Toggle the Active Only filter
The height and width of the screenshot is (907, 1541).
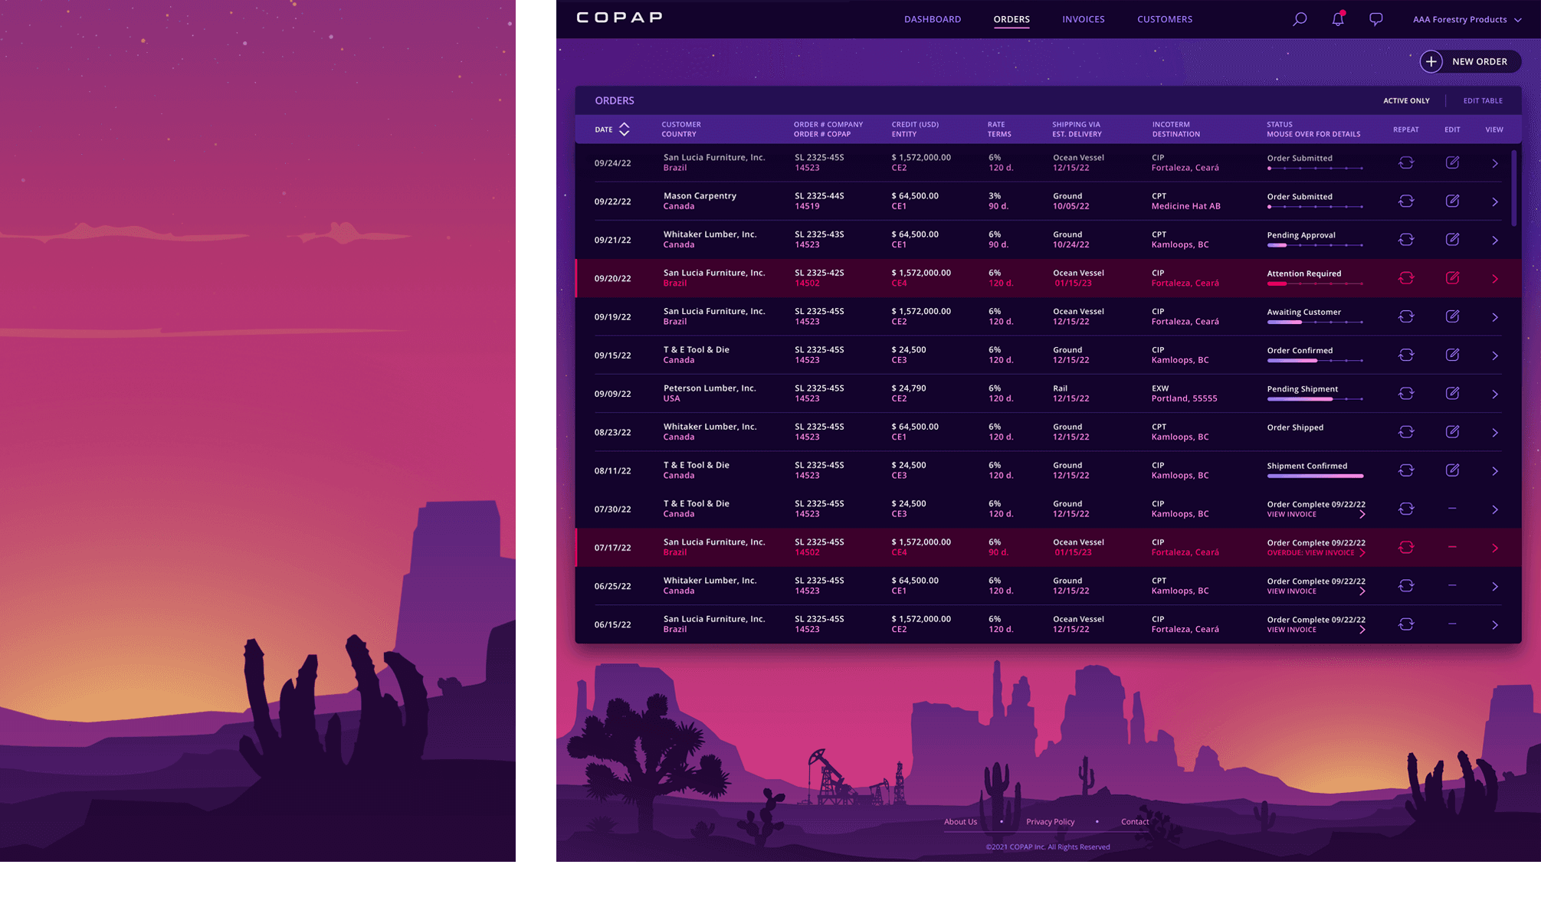click(1406, 100)
